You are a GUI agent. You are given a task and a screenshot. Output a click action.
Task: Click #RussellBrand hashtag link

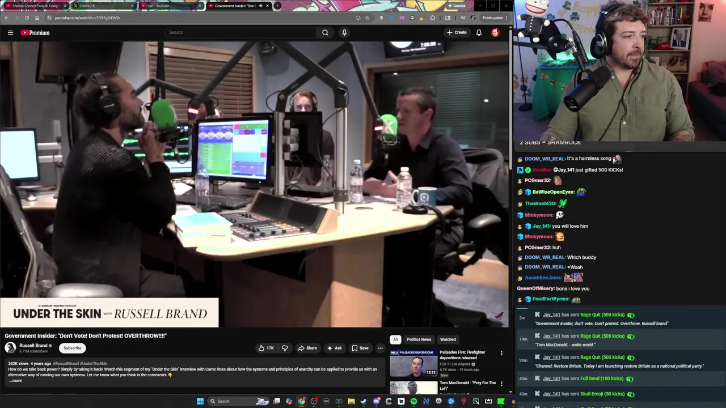(66, 363)
